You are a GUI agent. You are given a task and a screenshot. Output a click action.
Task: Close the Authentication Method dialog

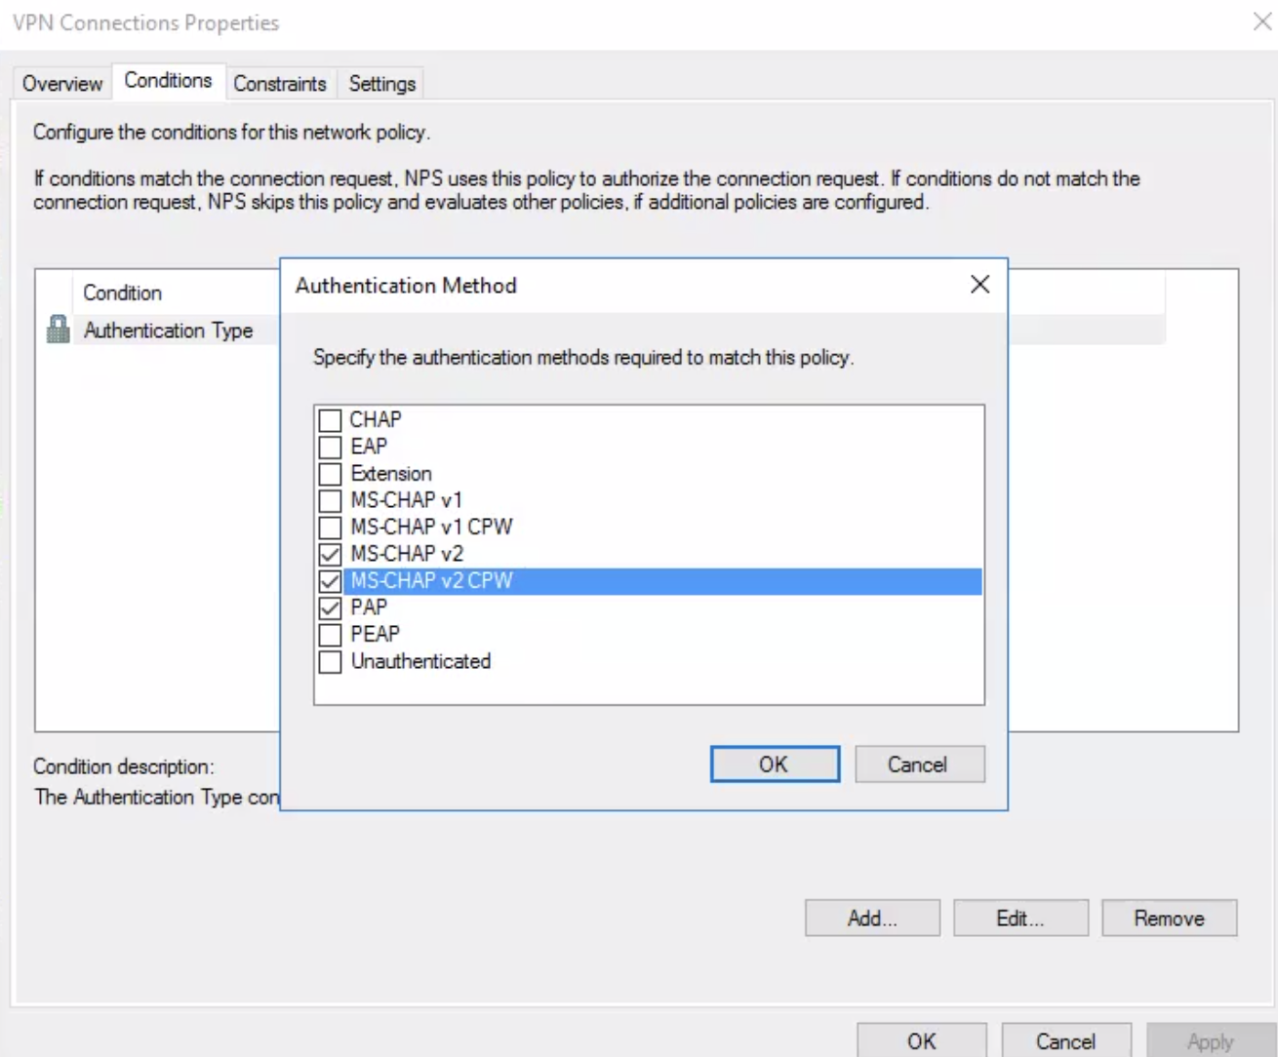point(979,284)
